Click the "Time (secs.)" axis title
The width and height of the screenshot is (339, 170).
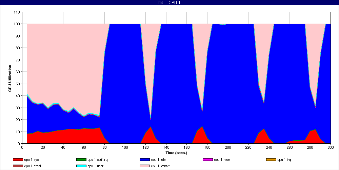(176, 153)
